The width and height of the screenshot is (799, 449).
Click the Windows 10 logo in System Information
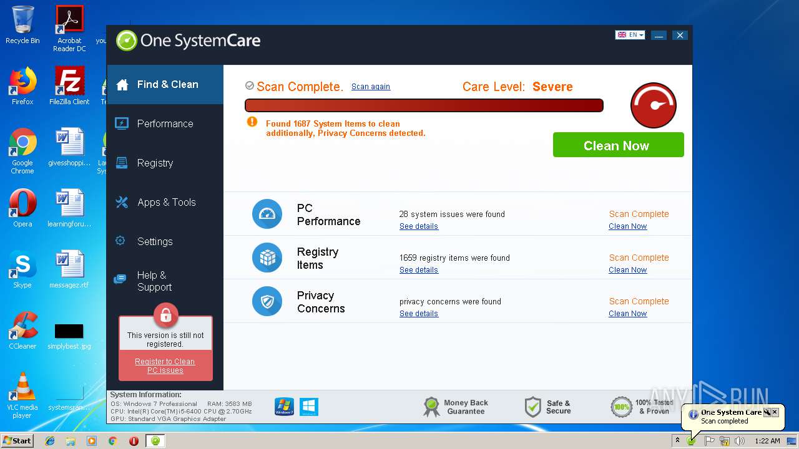pyautogui.click(x=309, y=407)
